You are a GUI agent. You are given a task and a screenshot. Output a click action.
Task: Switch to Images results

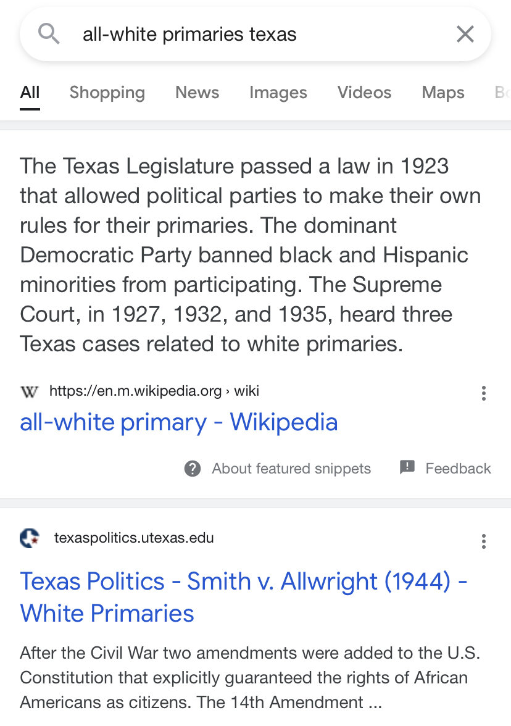(x=278, y=93)
